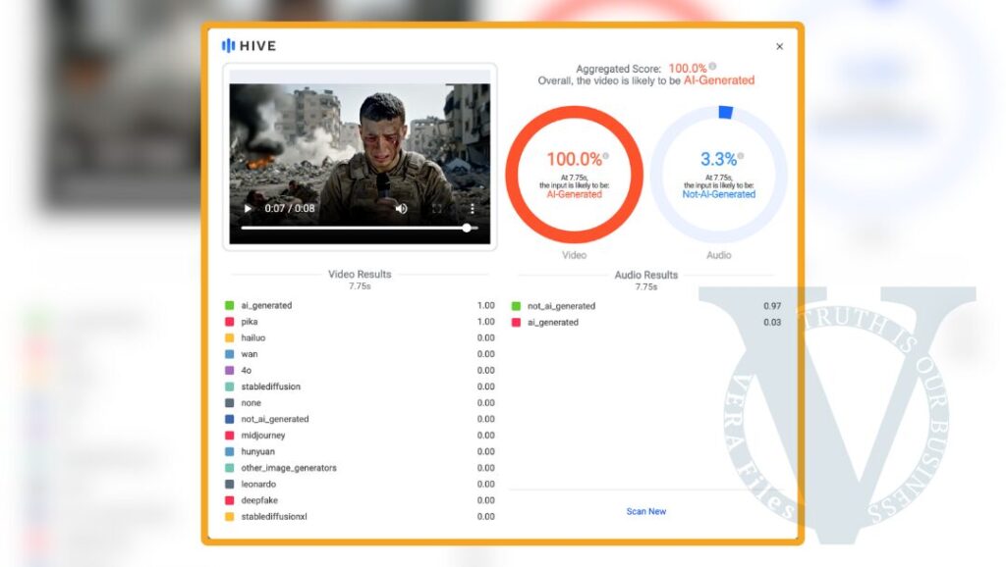The image size is (1006, 567).
Task: Select the 'stablediffusionxl' result label
Action: [274, 516]
